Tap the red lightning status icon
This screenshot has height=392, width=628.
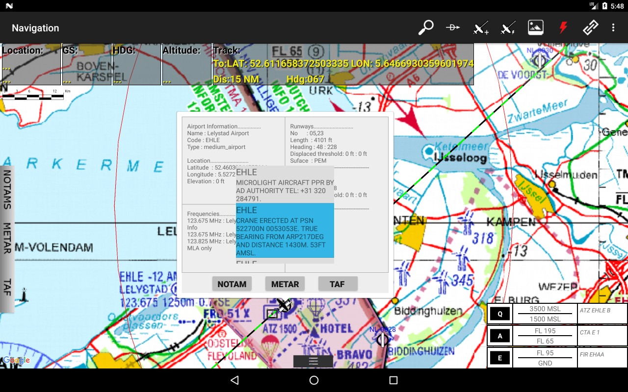[x=563, y=27]
